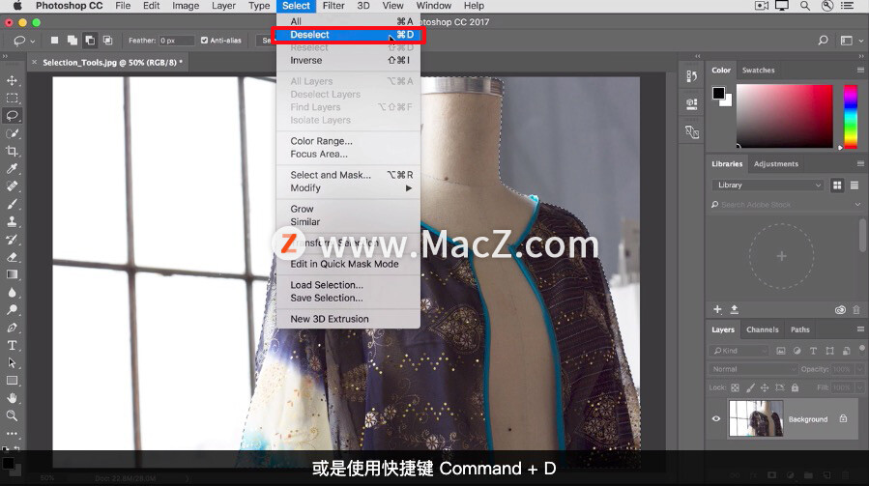Image resolution: width=869 pixels, height=486 pixels.
Task: Switch library to grid view
Action: point(837,186)
